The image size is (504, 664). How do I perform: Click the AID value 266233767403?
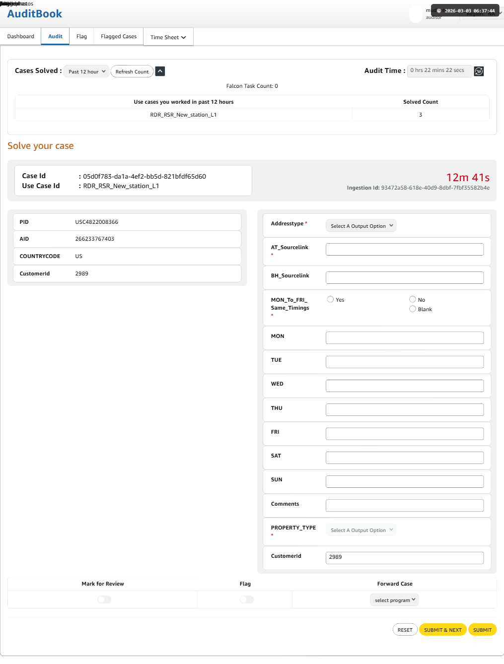pyautogui.click(x=95, y=239)
